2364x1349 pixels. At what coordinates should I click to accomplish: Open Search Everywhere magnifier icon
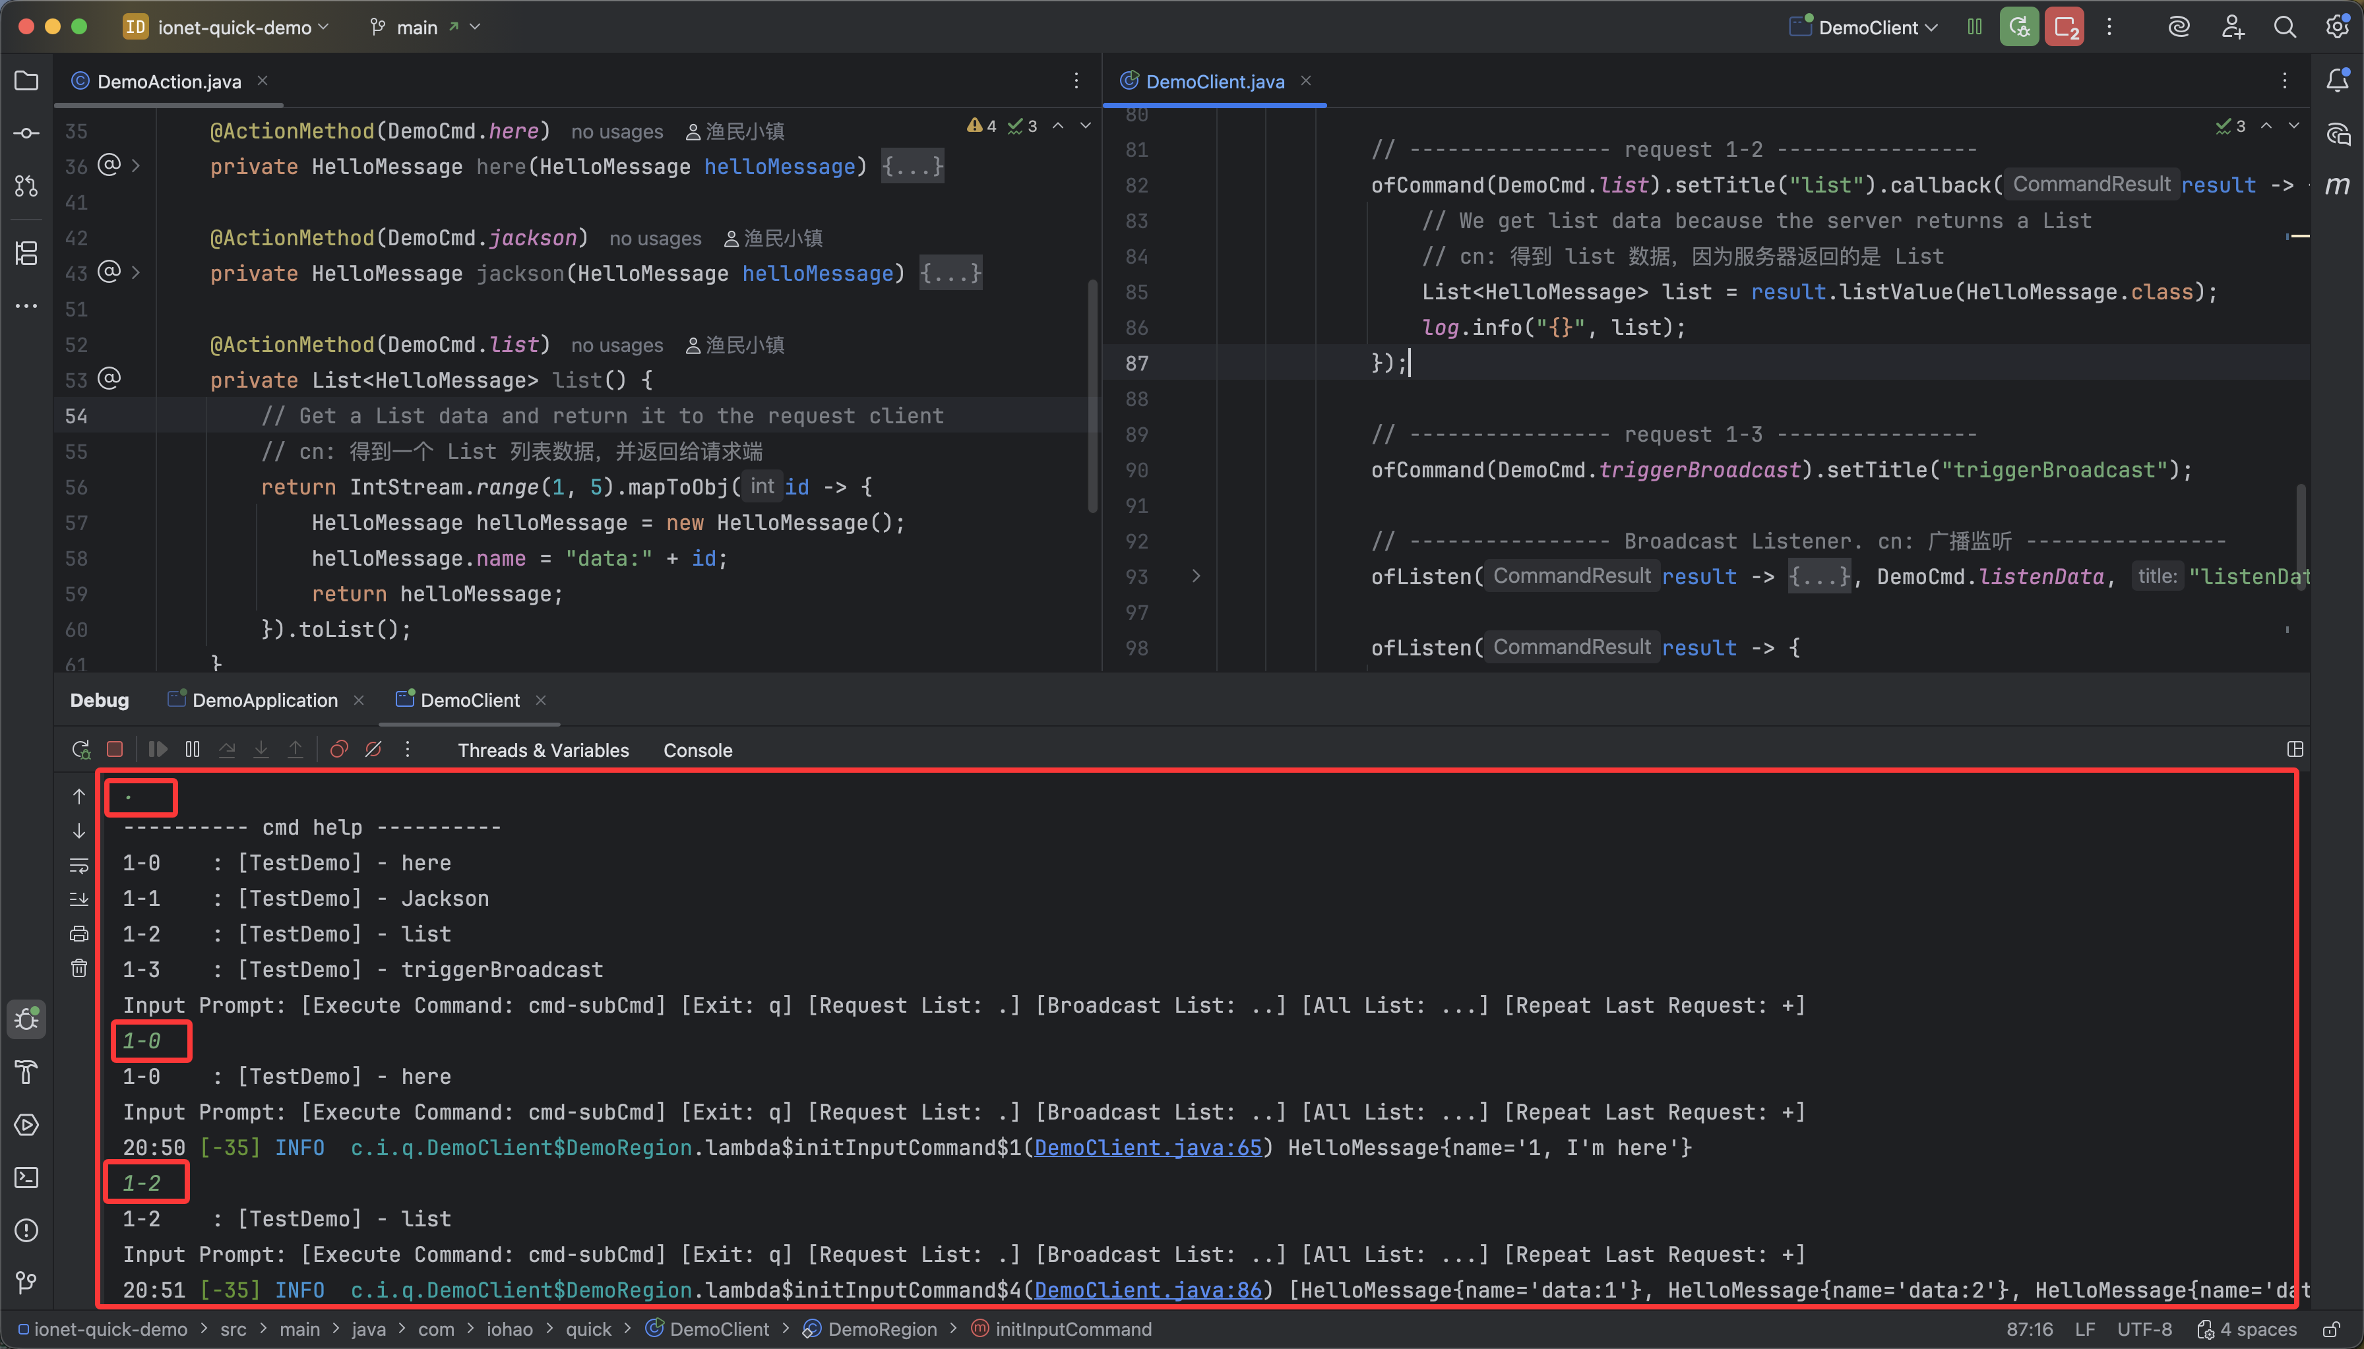tap(2284, 27)
